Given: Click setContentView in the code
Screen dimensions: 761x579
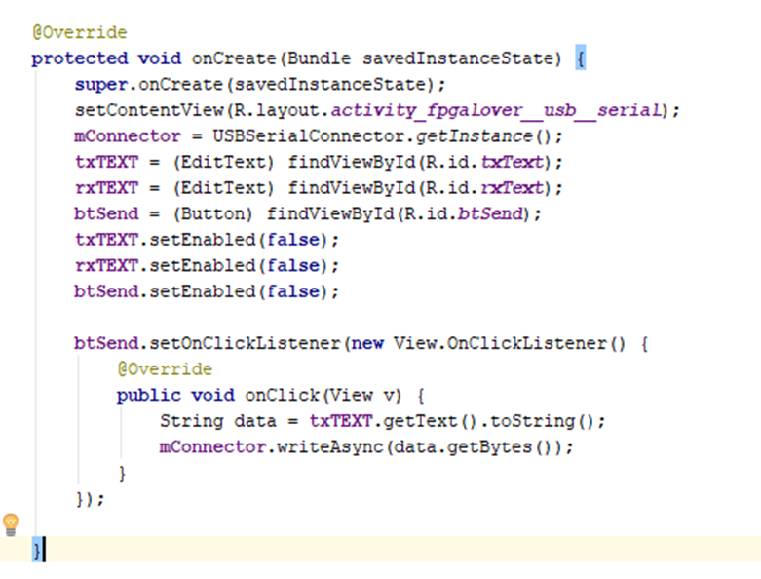Looking at the screenshot, I should pyautogui.click(x=149, y=111).
